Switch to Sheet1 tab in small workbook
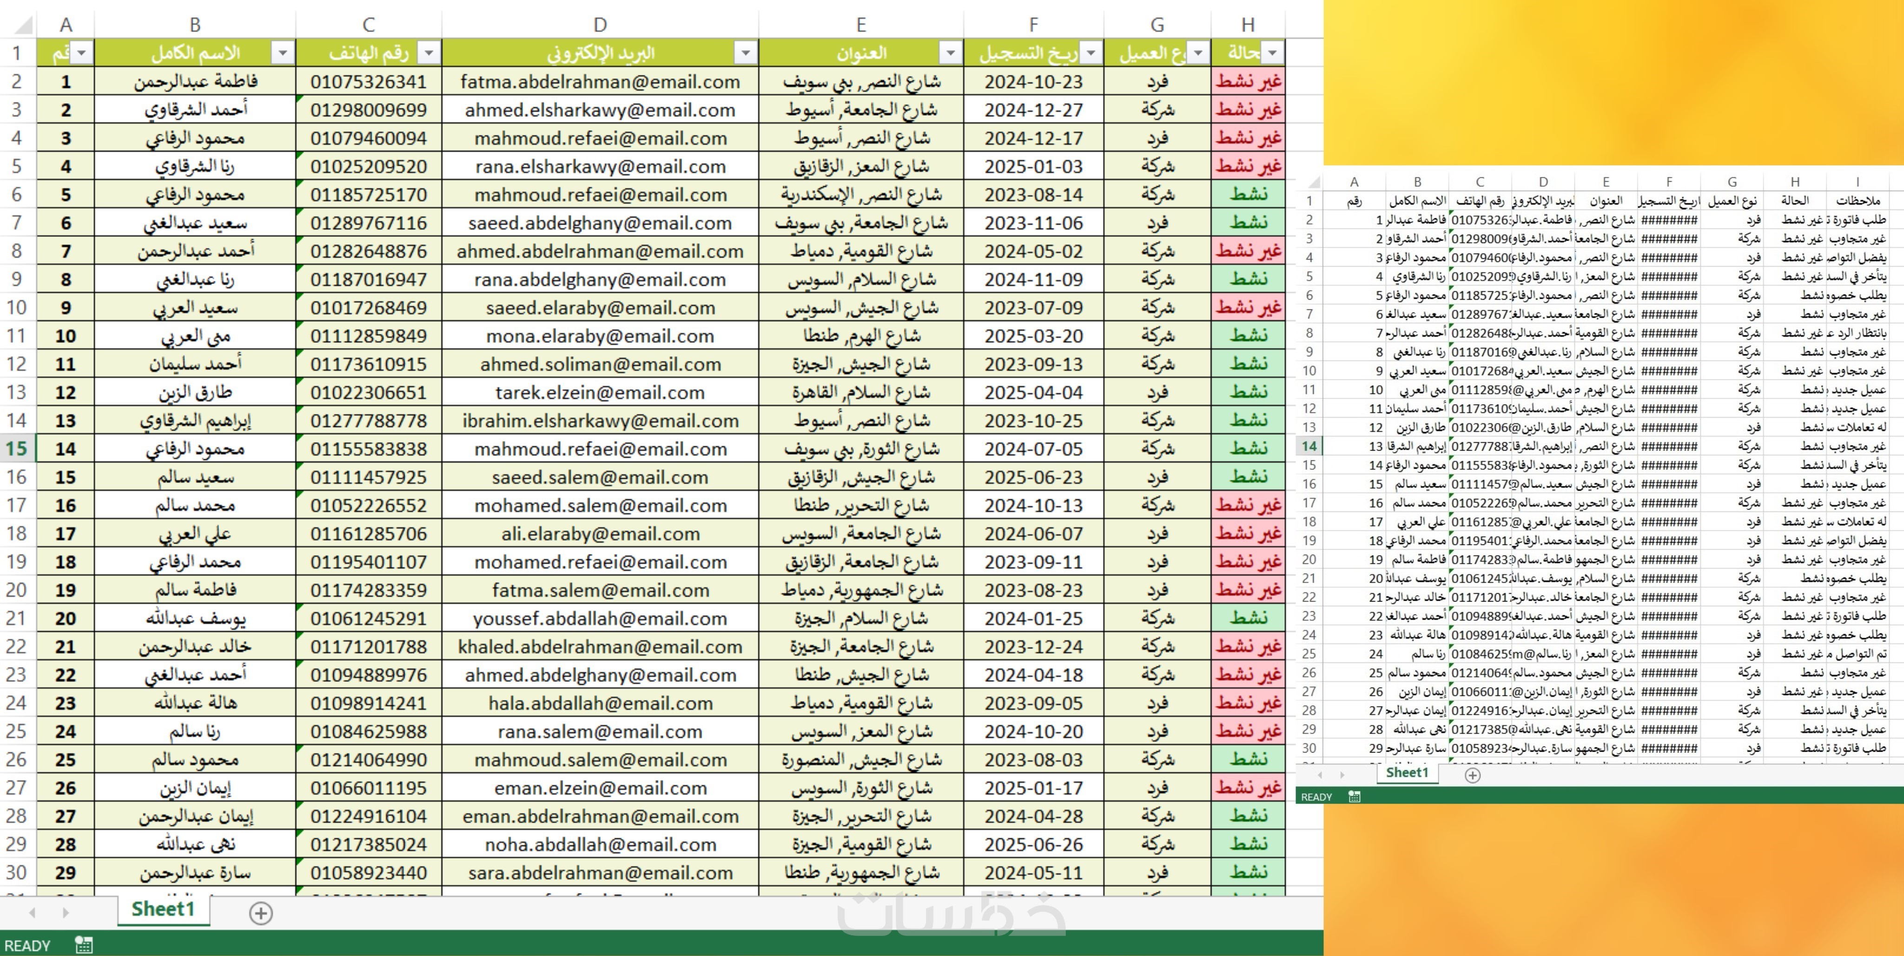The width and height of the screenshot is (1904, 956). (x=1407, y=773)
